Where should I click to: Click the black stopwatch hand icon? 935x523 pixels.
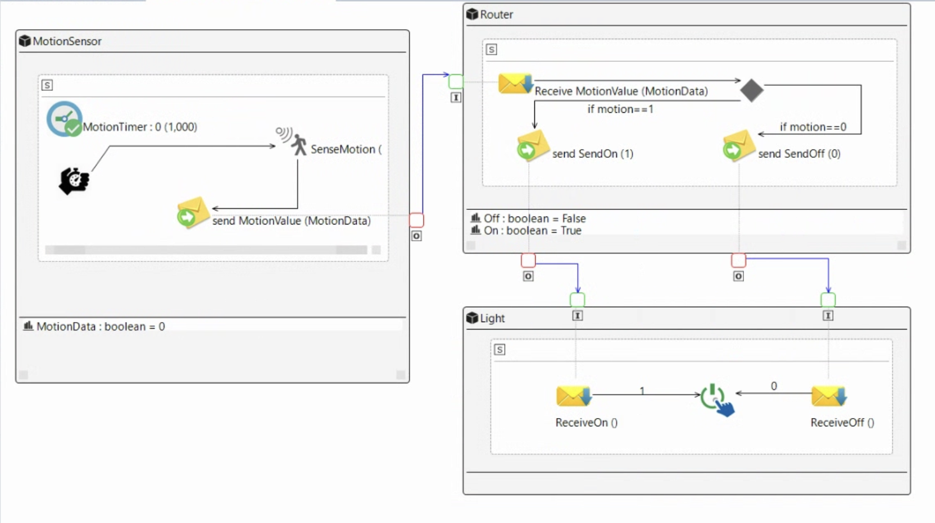click(74, 181)
